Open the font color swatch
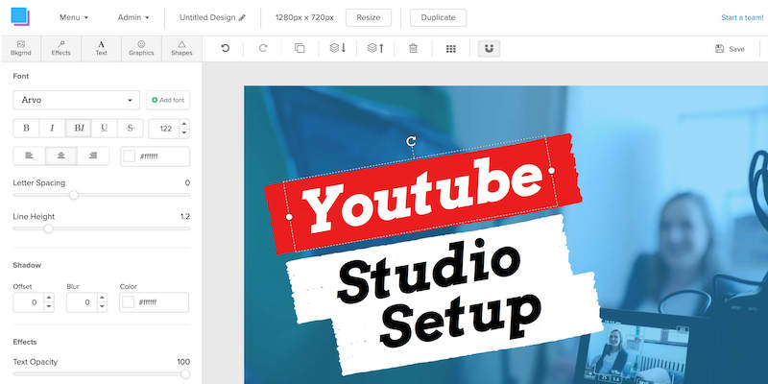768x384 pixels. (x=130, y=156)
